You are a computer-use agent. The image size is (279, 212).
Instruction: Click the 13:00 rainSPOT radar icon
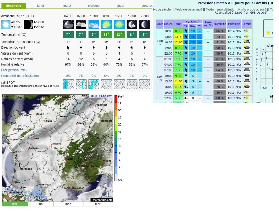click(x=107, y=84)
